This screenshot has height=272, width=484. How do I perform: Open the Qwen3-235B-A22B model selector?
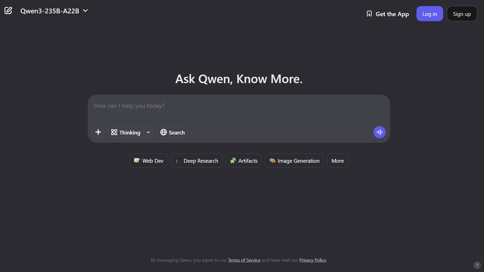tap(54, 11)
